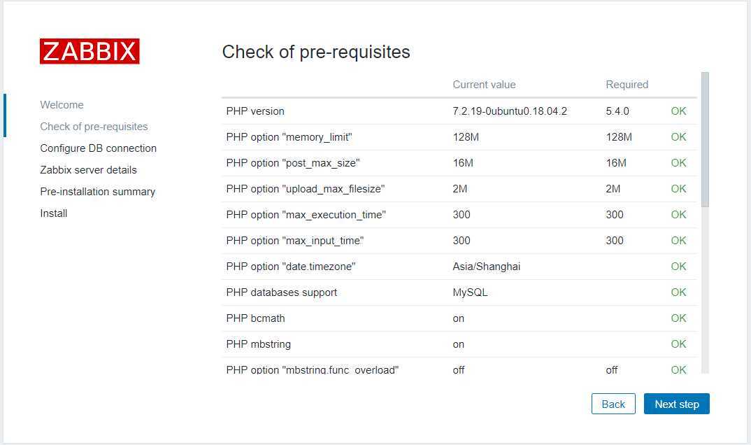The width and height of the screenshot is (751, 445).
Task: Click the Back button
Action: coord(613,404)
